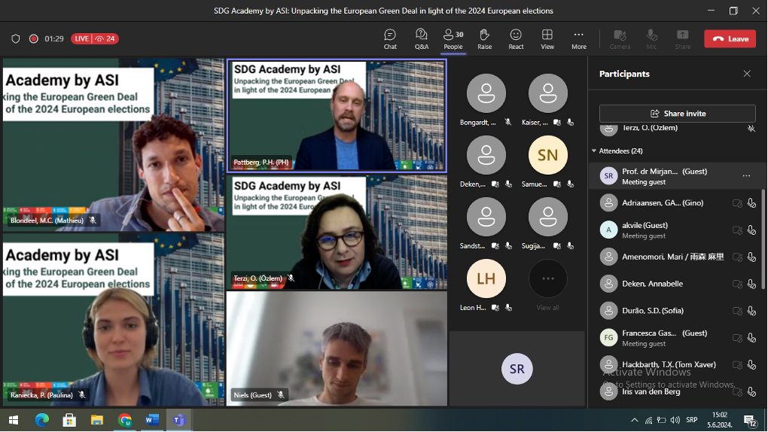Toggle the People participants panel

coord(453,38)
